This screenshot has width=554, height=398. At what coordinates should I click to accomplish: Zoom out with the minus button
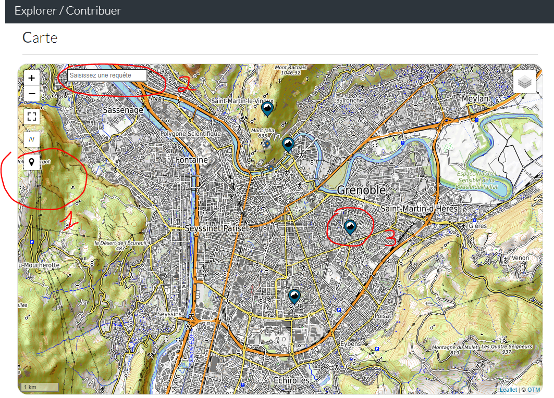pos(32,94)
